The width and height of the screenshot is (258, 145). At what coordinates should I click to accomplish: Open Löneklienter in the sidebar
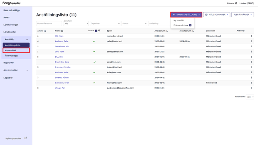click(10, 32)
